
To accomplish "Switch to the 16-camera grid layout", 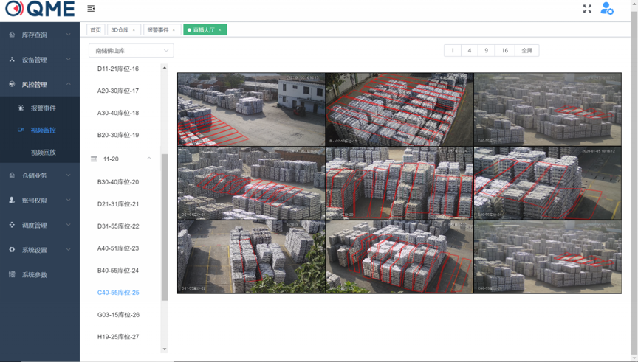I will (504, 51).
